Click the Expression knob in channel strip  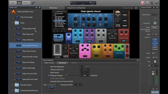pos(155,23)
